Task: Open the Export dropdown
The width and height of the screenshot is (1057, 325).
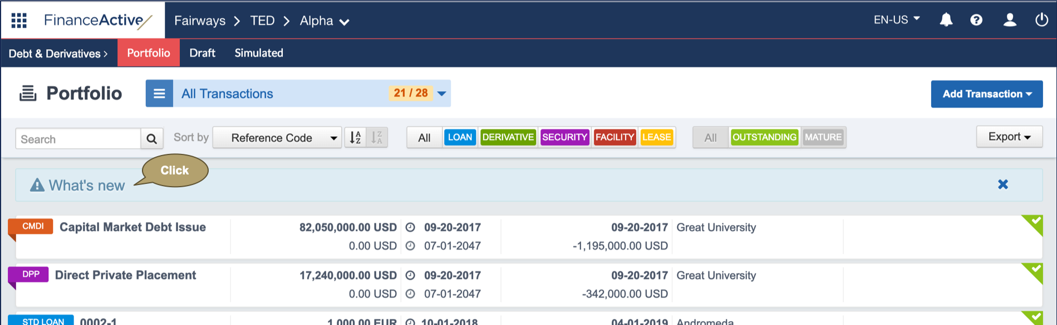Action: coord(1009,137)
